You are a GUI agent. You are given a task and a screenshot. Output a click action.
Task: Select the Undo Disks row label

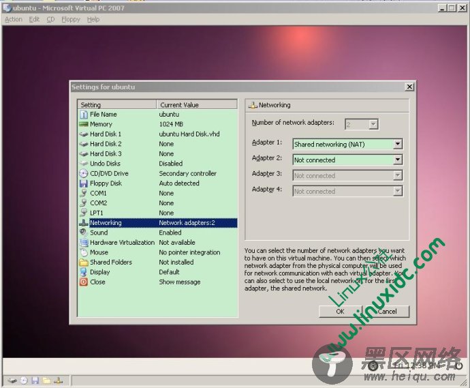point(105,164)
